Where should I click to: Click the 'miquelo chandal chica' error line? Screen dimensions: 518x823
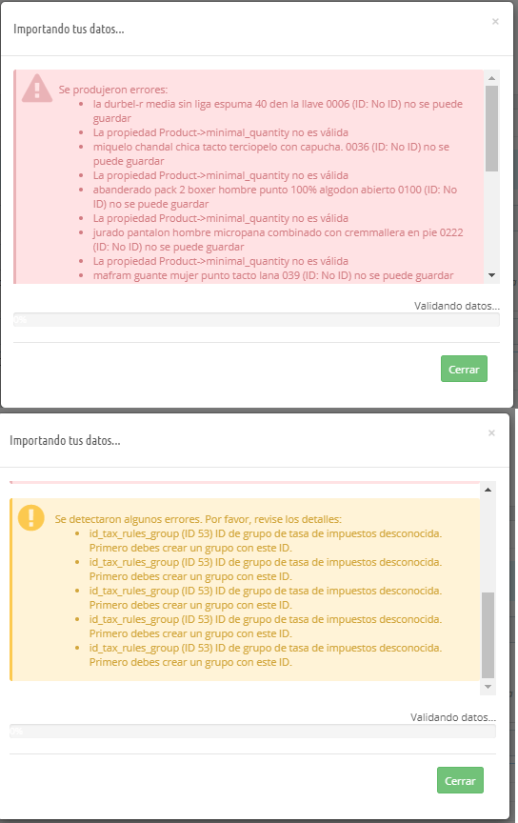coord(270,153)
